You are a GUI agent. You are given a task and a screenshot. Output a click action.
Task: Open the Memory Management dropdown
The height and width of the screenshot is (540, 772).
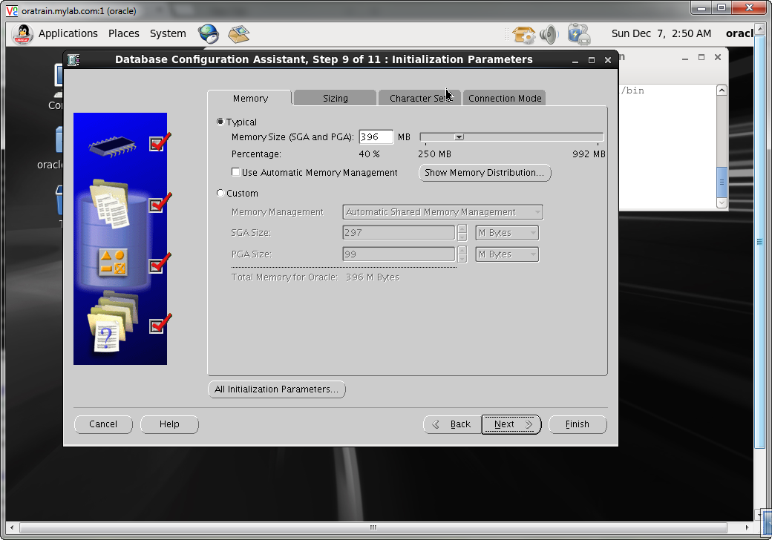(442, 212)
